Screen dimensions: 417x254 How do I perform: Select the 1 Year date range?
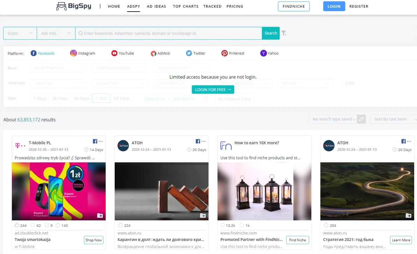pyautogui.click(x=101, y=98)
